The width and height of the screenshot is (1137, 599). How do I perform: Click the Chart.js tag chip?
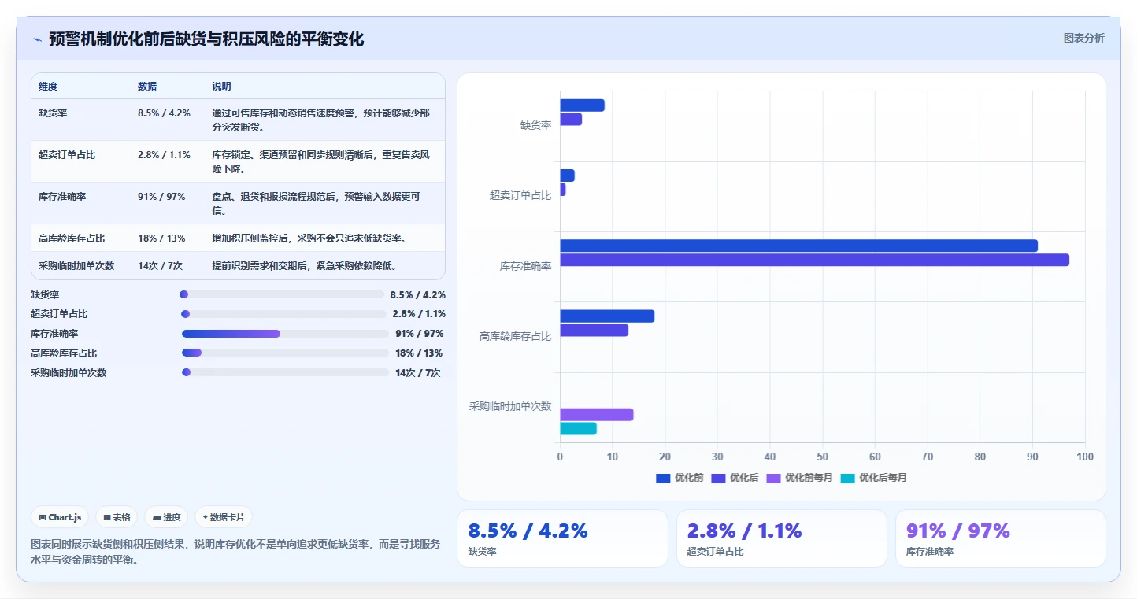(x=61, y=517)
